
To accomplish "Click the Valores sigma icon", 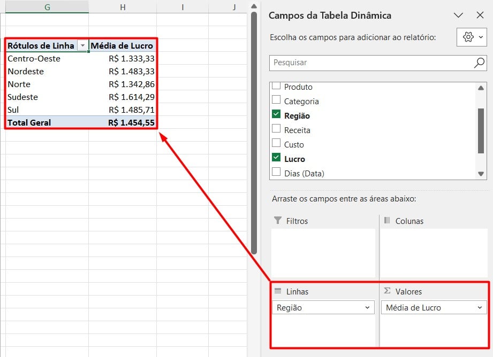I will pos(387,291).
